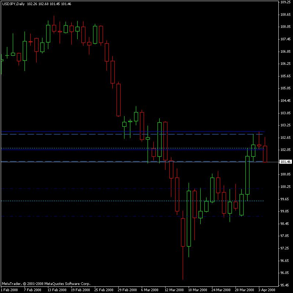Select the dash-dot navy line near 98.80

click(x=132, y=217)
